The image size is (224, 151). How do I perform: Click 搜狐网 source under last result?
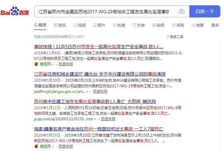tap(45, 146)
